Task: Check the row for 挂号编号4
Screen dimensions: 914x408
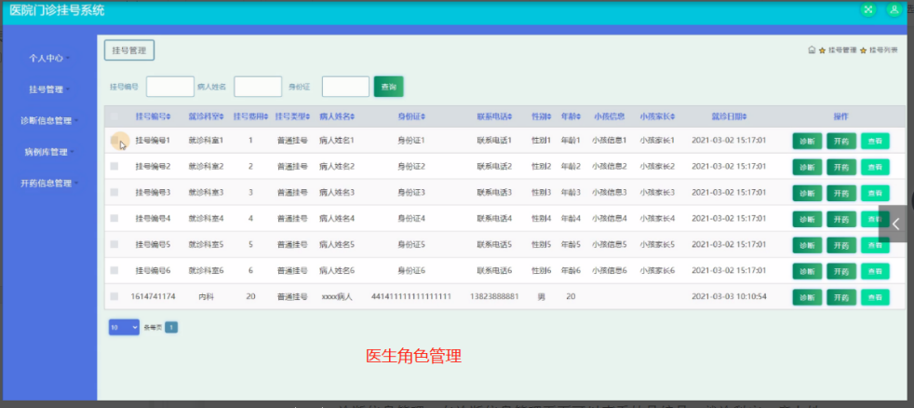Action: pyautogui.click(x=114, y=218)
